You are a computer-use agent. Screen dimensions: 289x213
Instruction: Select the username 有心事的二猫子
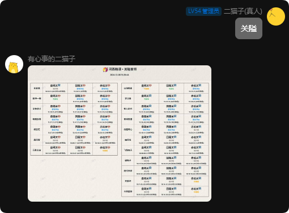tap(52, 59)
